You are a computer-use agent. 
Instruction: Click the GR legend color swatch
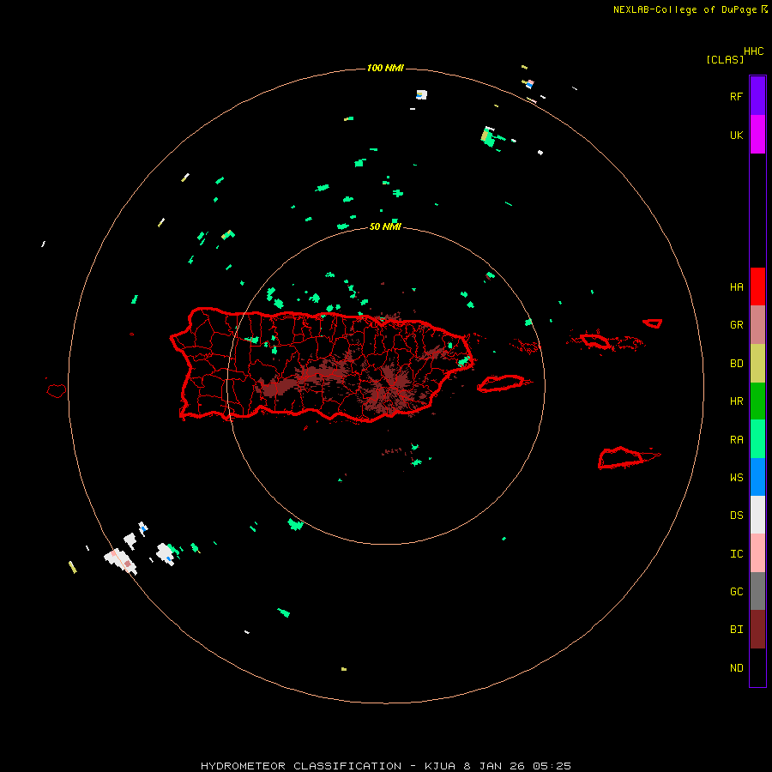coord(757,325)
